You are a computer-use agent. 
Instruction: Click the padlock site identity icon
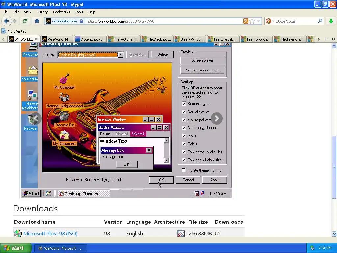[81, 21]
